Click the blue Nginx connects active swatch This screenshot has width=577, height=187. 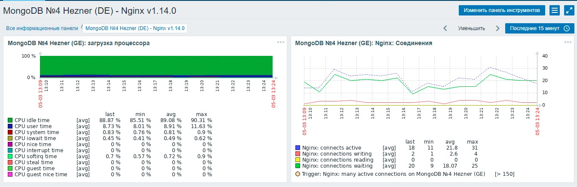[x=298, y=148]
